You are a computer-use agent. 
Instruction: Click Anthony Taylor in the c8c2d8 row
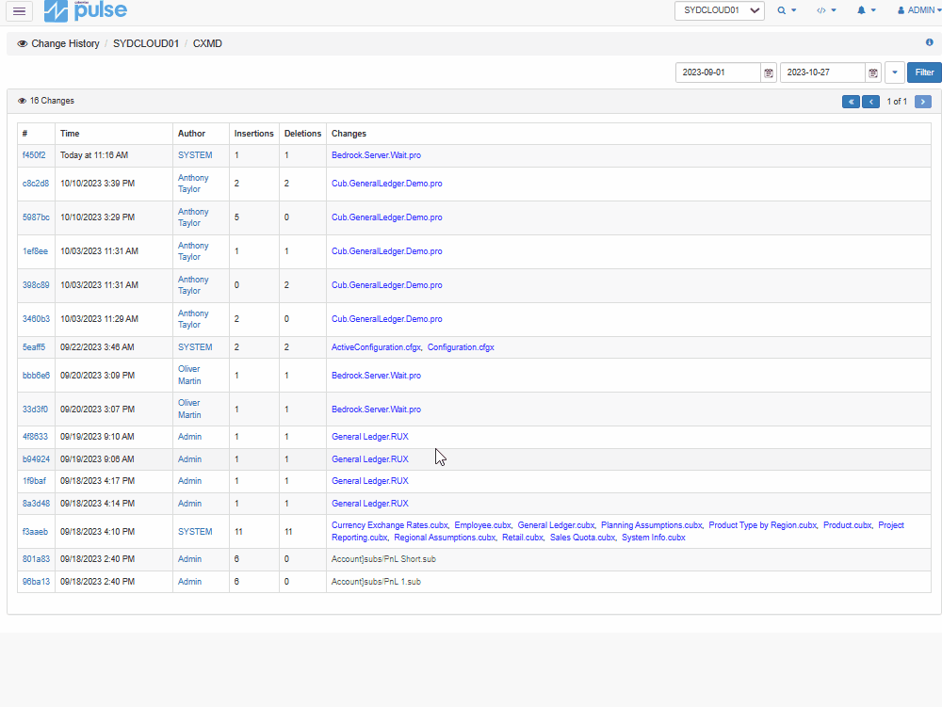pos(193,183)
